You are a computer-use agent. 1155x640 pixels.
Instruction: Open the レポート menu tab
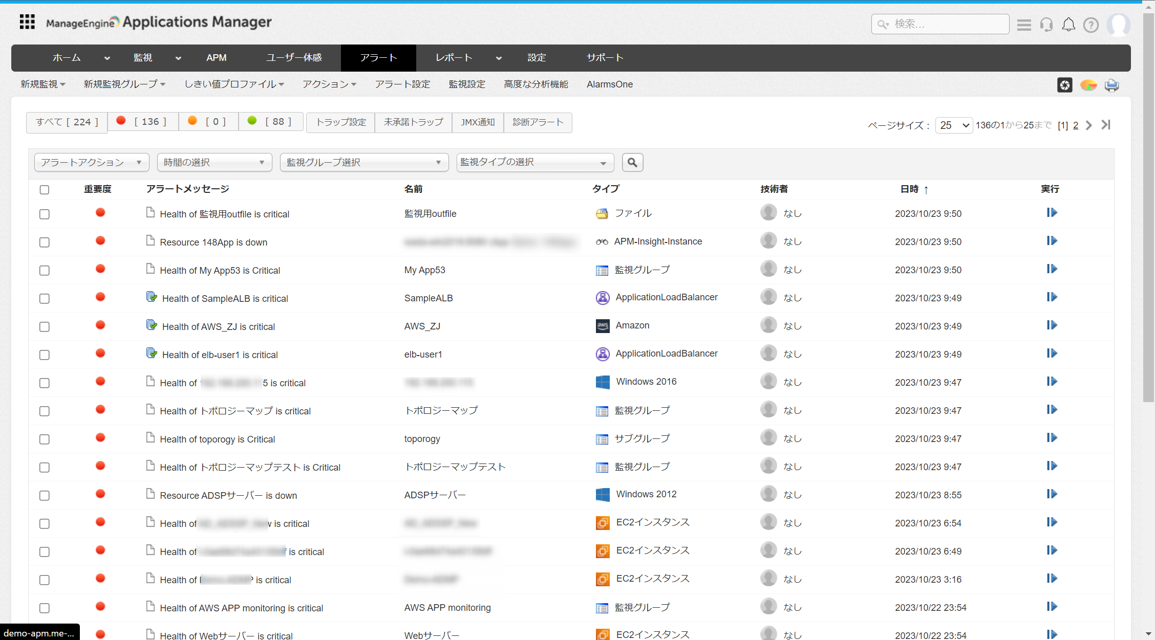coord(454,58)
